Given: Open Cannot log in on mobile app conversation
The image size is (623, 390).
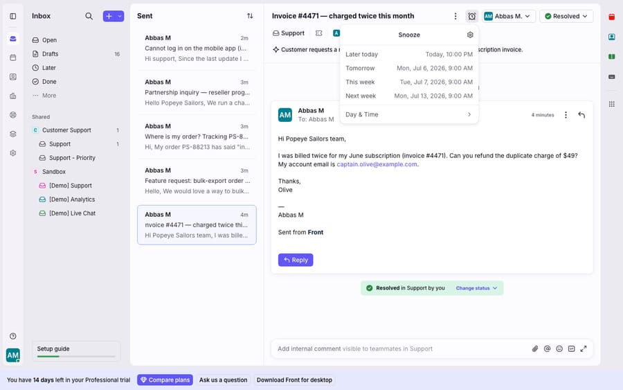Looking at the screenshot, I should [197, 48].
